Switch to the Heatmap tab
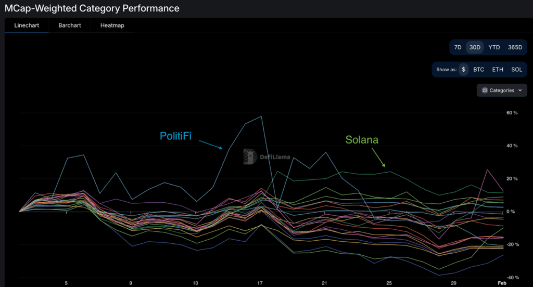Viewport: 533px width, 287px height. click(112, 25)
